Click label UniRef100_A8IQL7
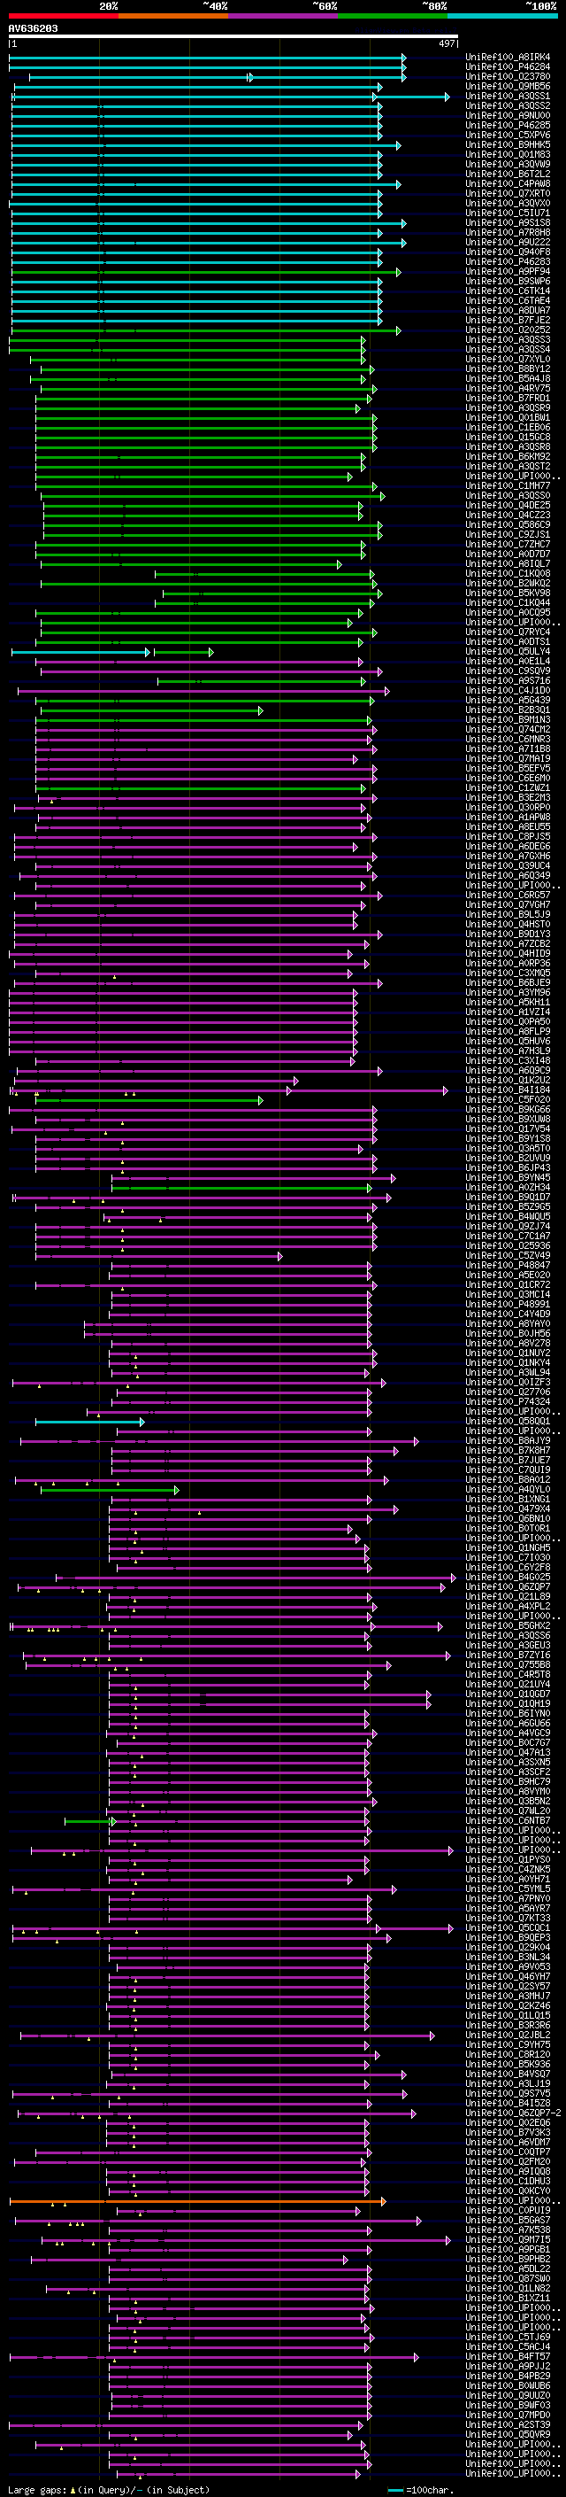 508,564
